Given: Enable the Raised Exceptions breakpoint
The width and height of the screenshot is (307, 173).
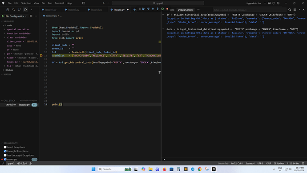Looking at the screenshot, I should [5, 147].
